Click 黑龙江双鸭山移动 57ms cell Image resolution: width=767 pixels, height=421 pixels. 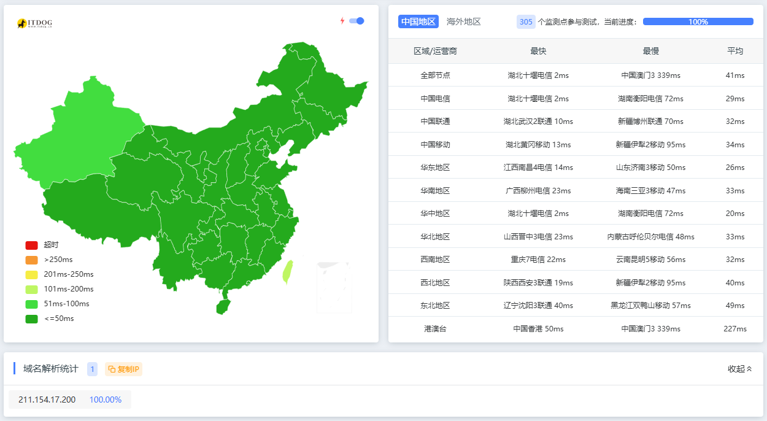pyautogui.click(x=650, y=305)
